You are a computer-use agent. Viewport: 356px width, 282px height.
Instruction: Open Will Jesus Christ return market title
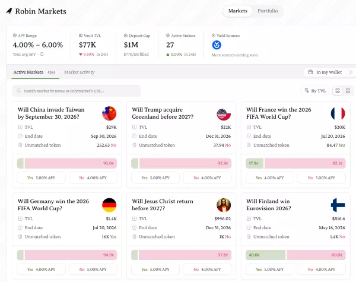coord(163,205)
